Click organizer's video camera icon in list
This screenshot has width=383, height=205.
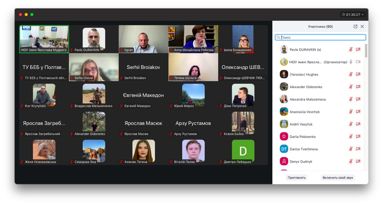click(x=358, y=62)
